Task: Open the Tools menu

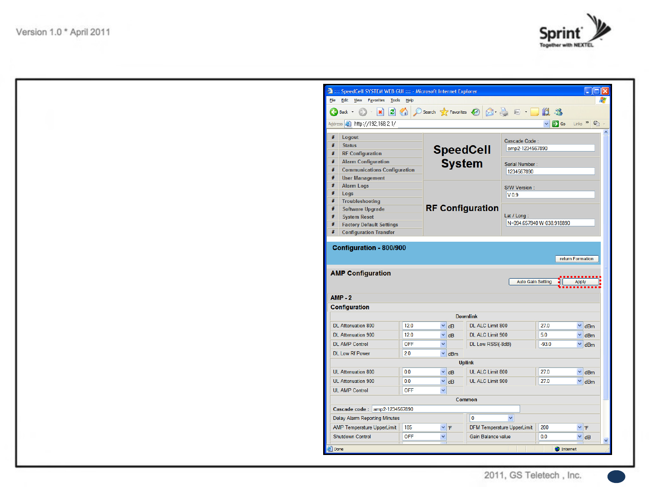Action: pyautogui.click(x=395, y=100)
